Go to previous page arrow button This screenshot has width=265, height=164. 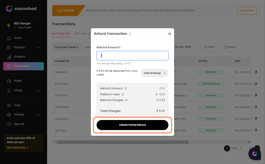(227, 148)
